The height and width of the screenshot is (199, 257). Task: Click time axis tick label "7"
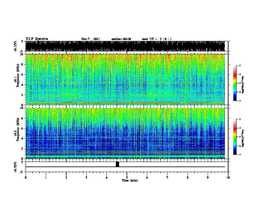pyautogui.click(x=167, y=178)
